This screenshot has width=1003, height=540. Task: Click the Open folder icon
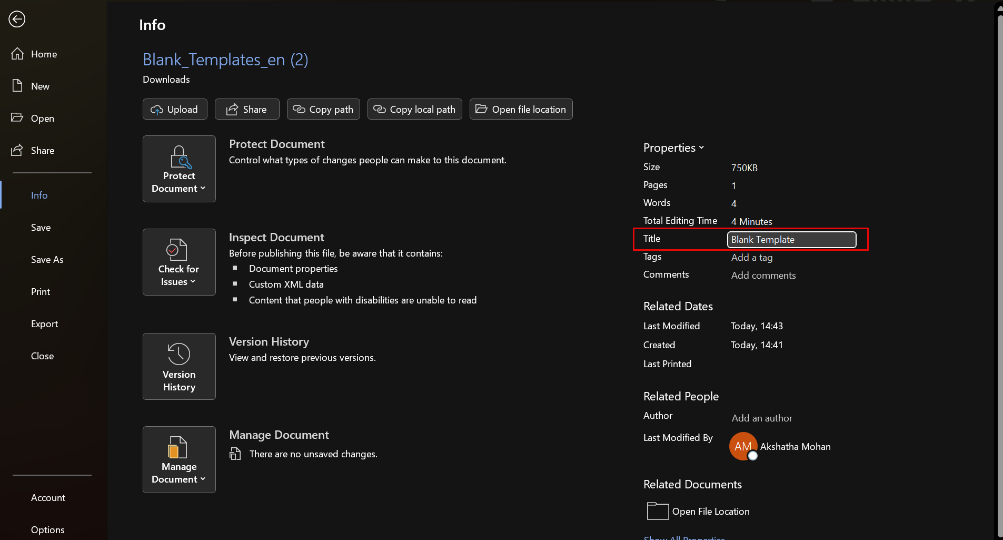coord(17,117)
